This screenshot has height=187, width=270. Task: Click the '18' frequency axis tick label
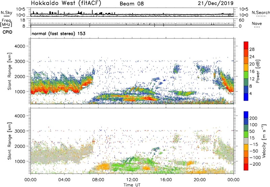click(x=23, y=20)
